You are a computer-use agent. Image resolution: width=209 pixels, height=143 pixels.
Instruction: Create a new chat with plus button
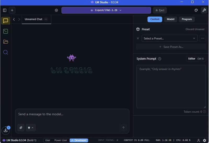(x=12, y=10)
